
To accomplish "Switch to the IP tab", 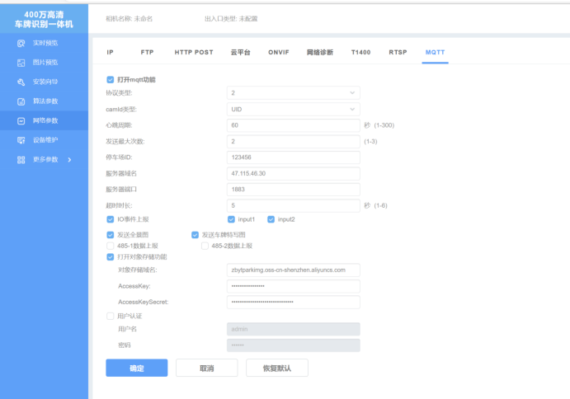I will 111,52.
